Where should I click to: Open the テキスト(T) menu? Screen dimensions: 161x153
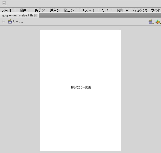tap(86, 10)
